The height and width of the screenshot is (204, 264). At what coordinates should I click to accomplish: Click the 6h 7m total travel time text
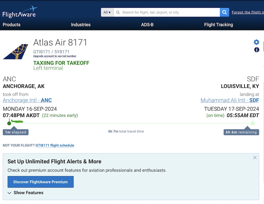click(126, 131)
